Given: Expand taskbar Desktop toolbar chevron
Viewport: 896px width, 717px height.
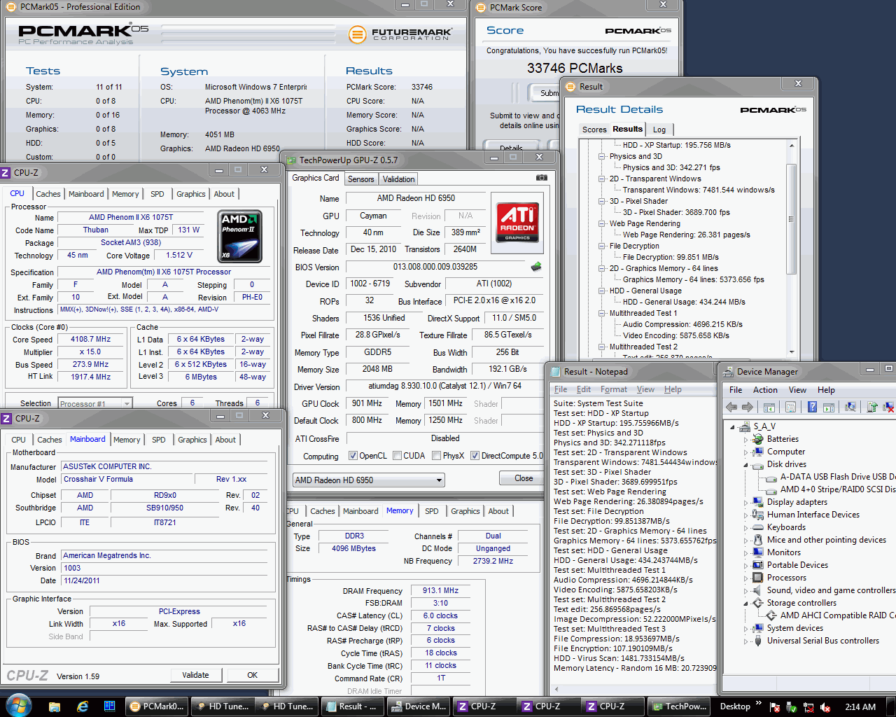Looking at the screenshot, I should point(757,704).
